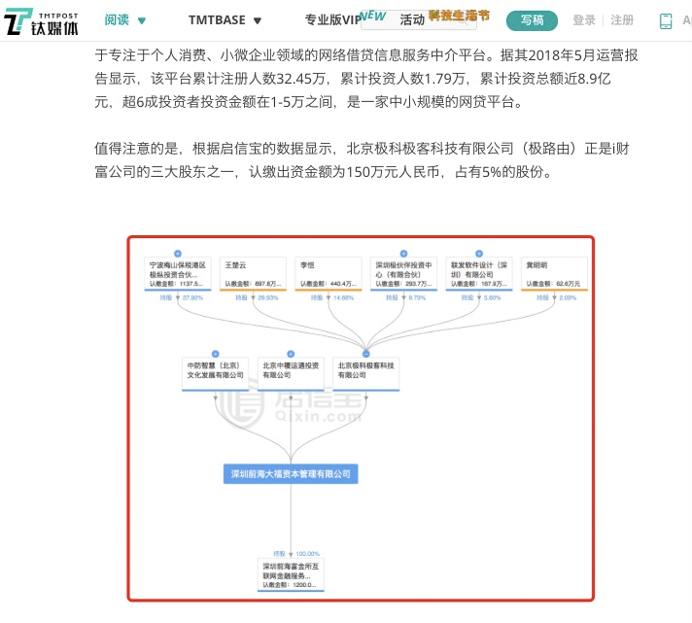The width and height of the screenshot is (692, 623).
Task: Open the TMTPost 钛媒体 logo homepage
Action: [41, 21]
